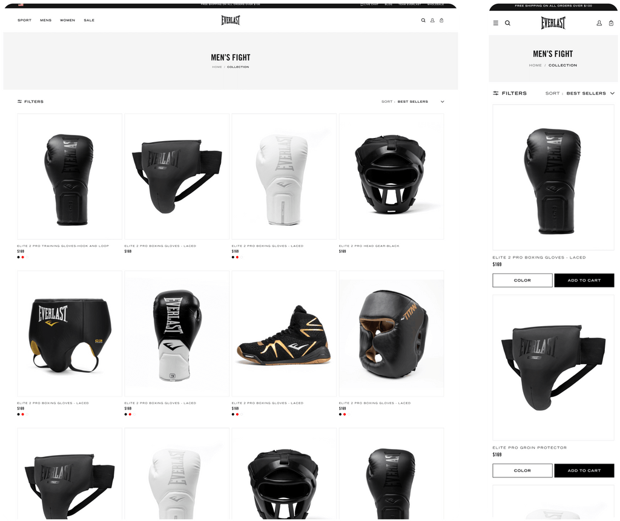Open the desktop account user icon
This screenshot has height=521, width=620.
(432, 20)
